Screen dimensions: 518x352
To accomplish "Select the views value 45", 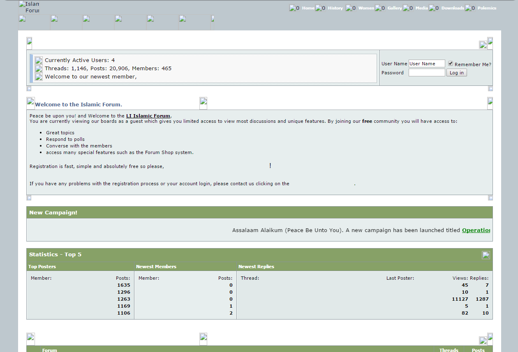I will (x=465, y=285).
